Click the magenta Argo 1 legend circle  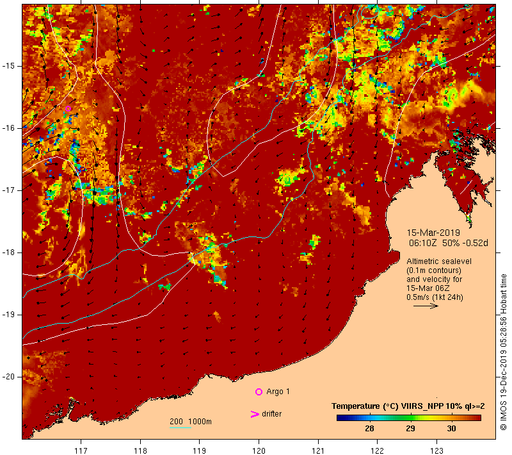pyautogui.click(x=259, y=392)
